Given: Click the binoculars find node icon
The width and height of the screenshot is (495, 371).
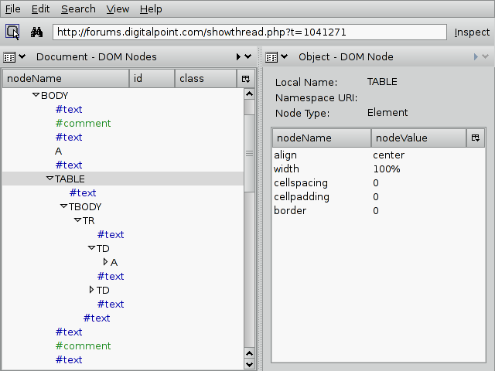Looking at the screenshot, I should coord(36,32).
